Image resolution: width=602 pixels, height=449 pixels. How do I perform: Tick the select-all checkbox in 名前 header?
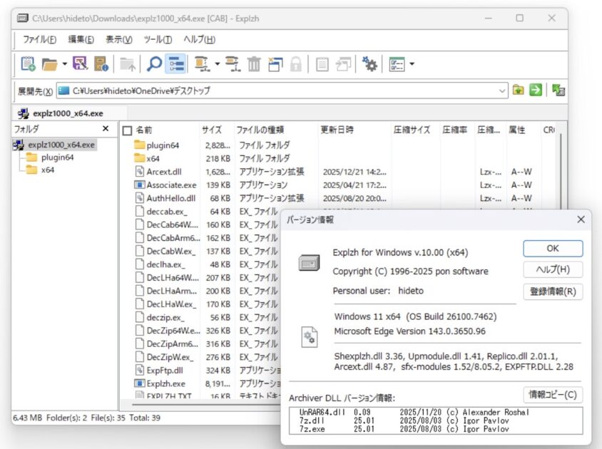(127, 130)
